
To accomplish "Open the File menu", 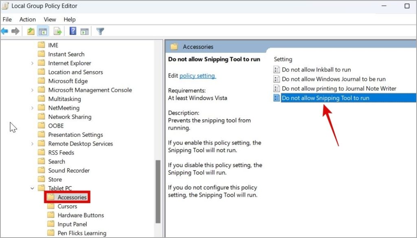I will 7,20.
